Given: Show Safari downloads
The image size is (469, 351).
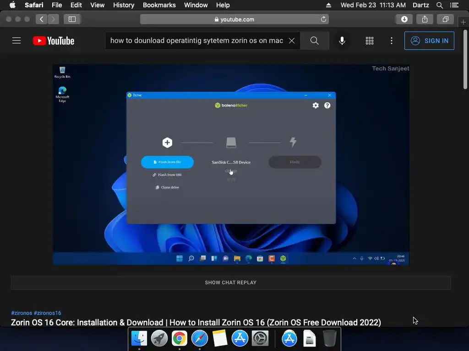Looking at the screenshot, I should [404, 19].
